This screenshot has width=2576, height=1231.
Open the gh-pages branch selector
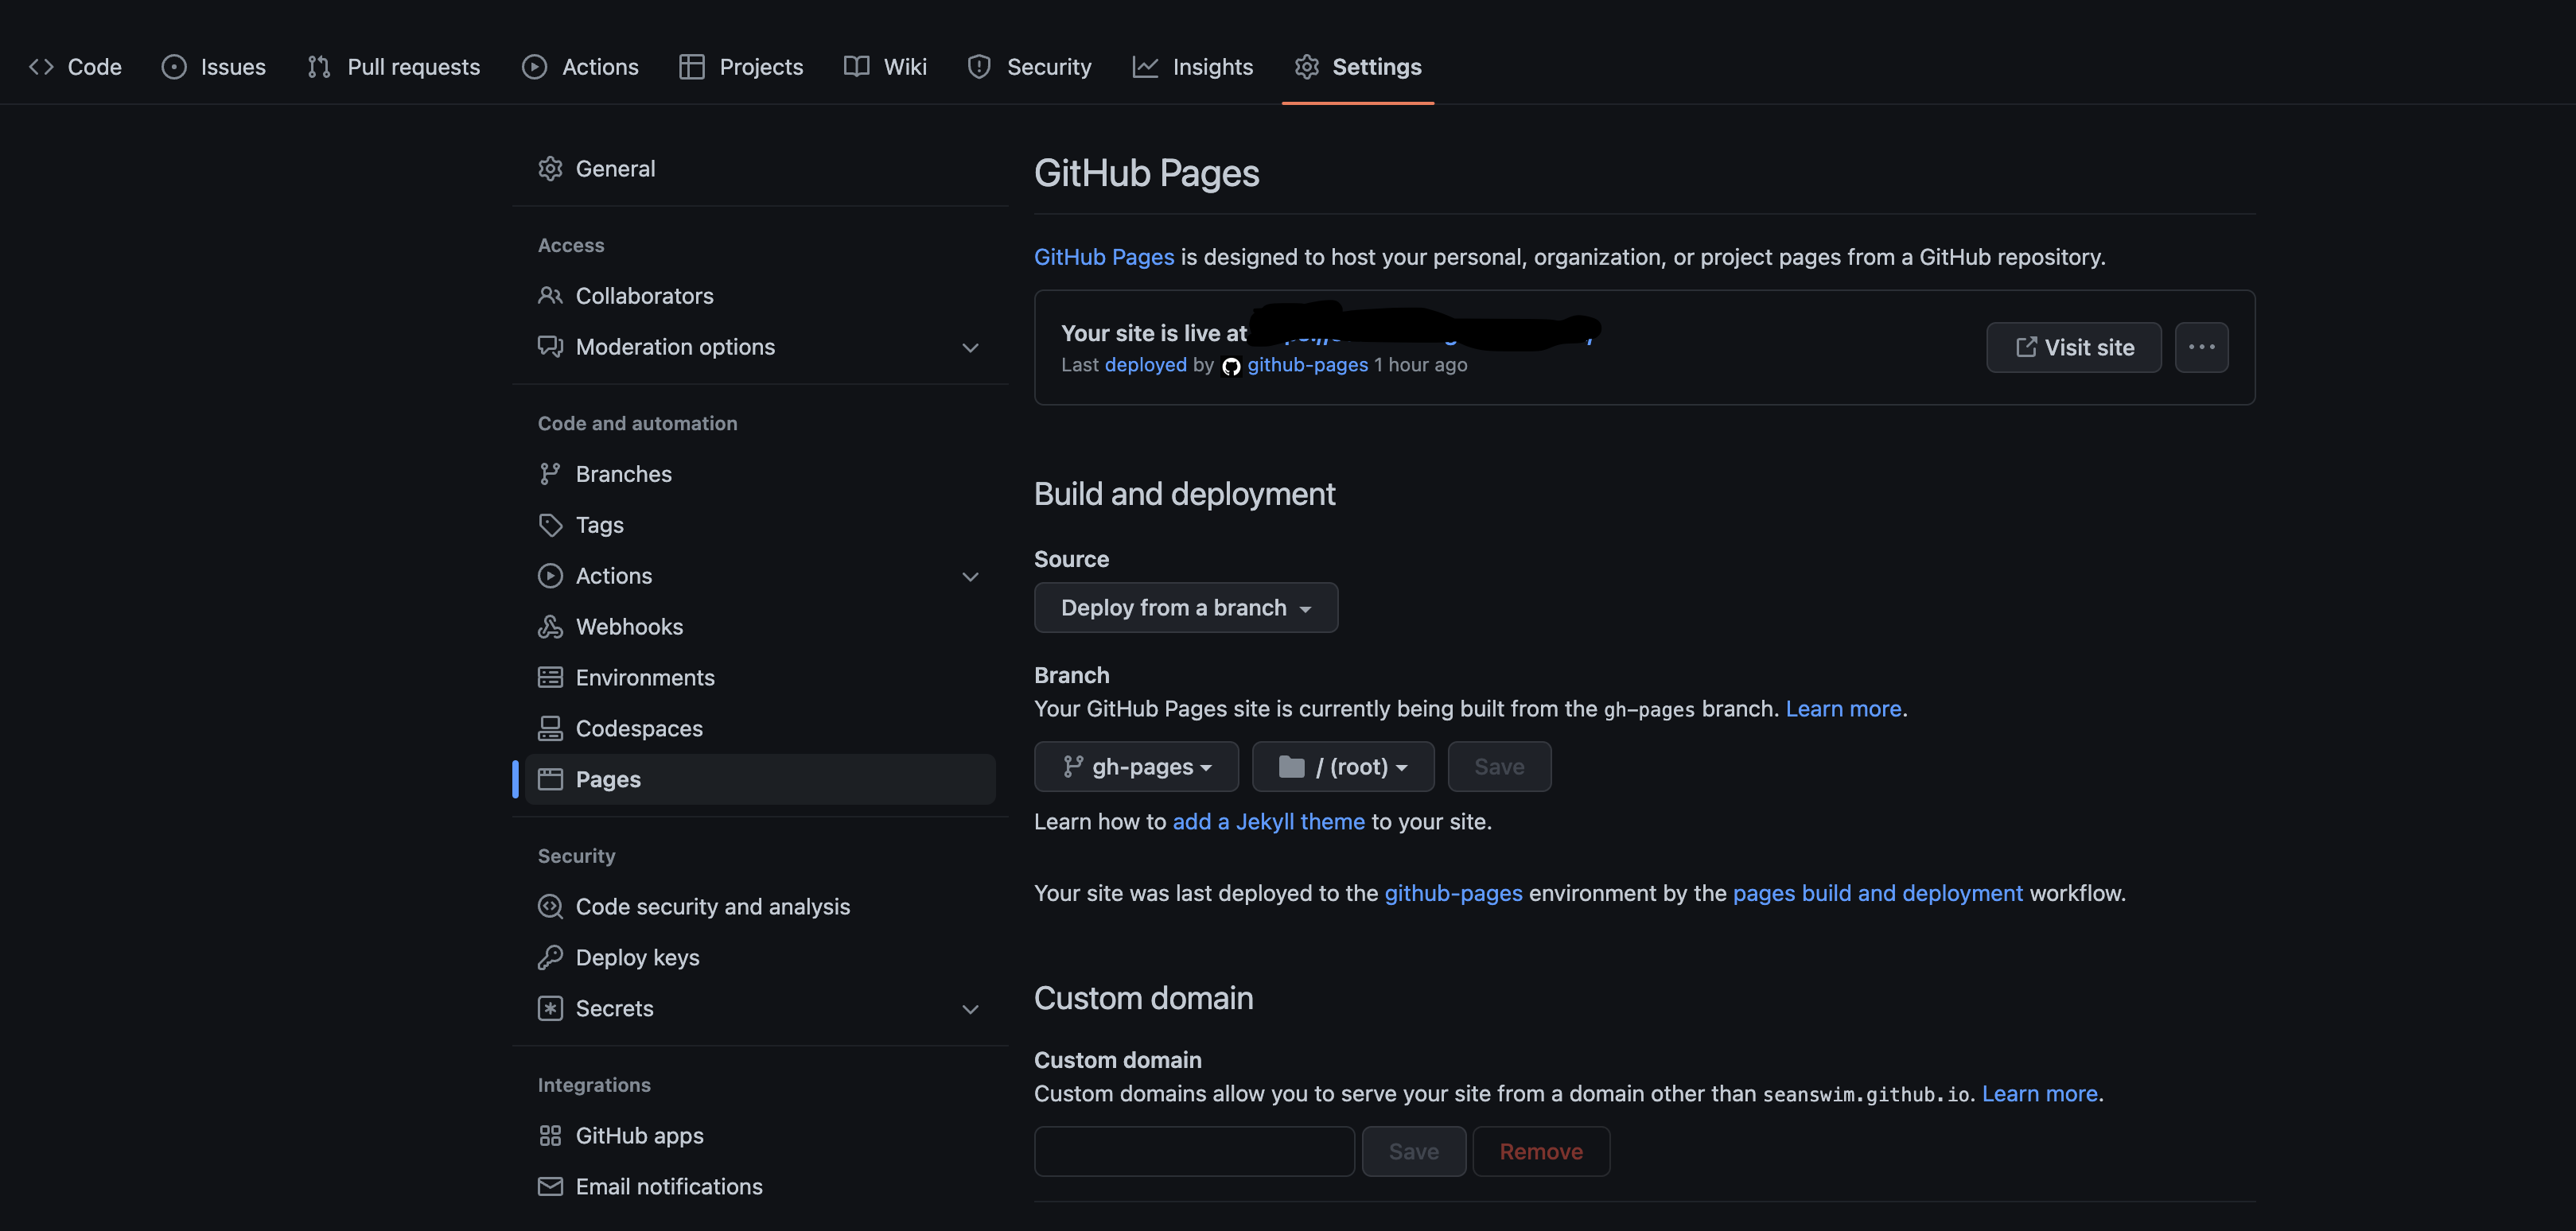(1136, 767)
